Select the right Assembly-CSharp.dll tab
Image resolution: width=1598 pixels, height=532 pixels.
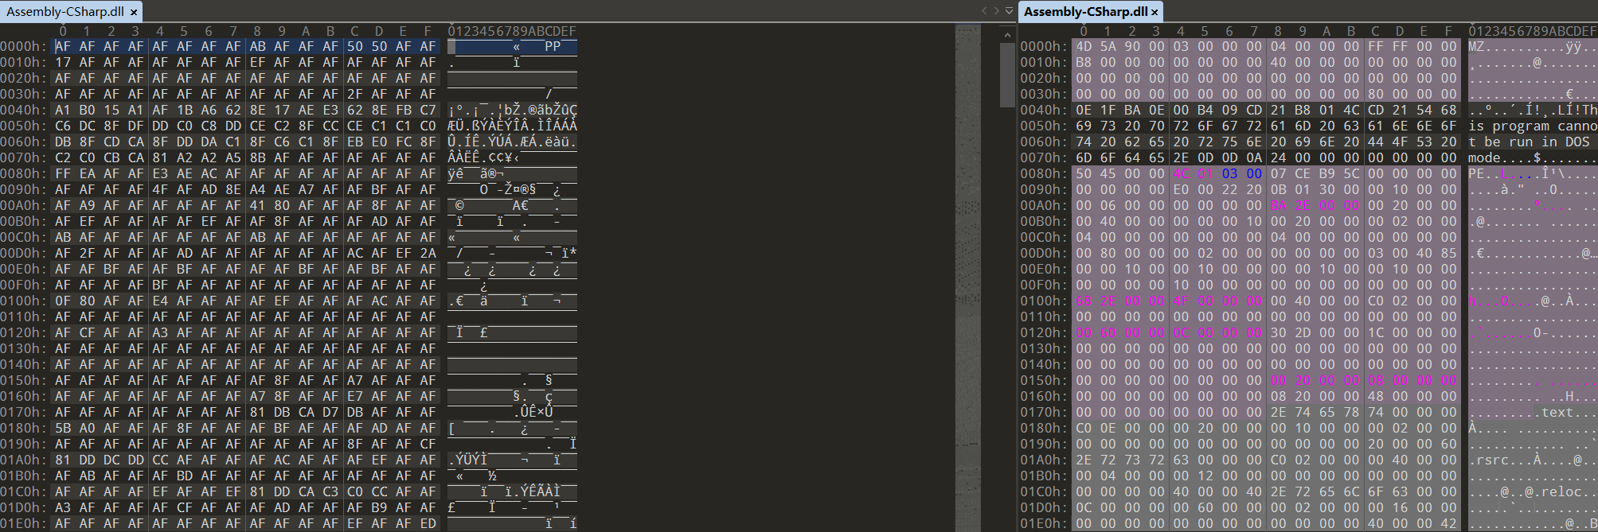coord(1084,12)
